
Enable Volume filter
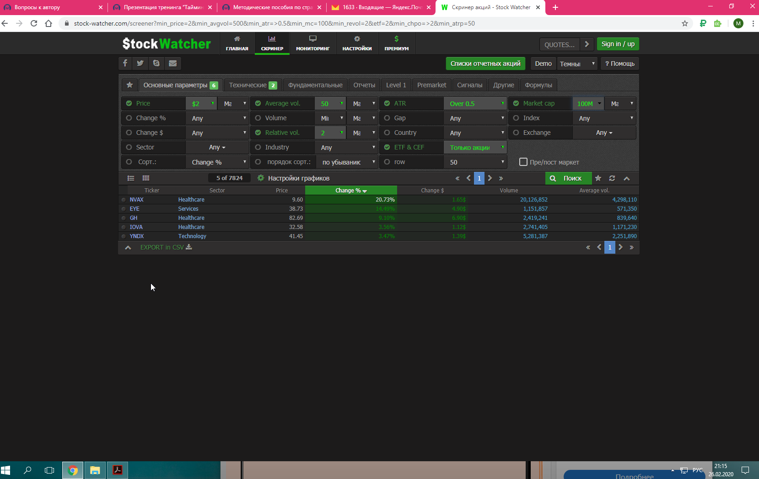click(258, 118)
